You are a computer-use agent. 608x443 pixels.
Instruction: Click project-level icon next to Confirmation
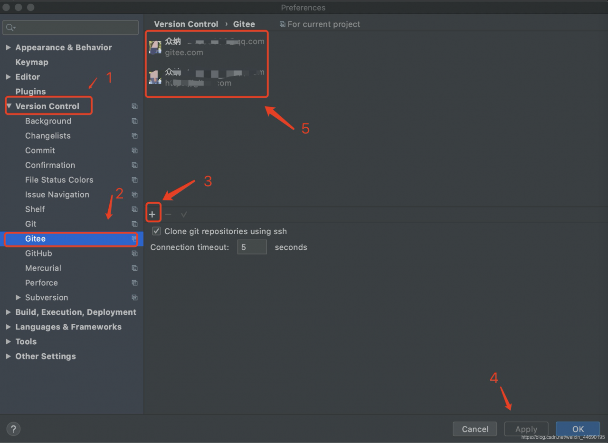click(134, 165)
